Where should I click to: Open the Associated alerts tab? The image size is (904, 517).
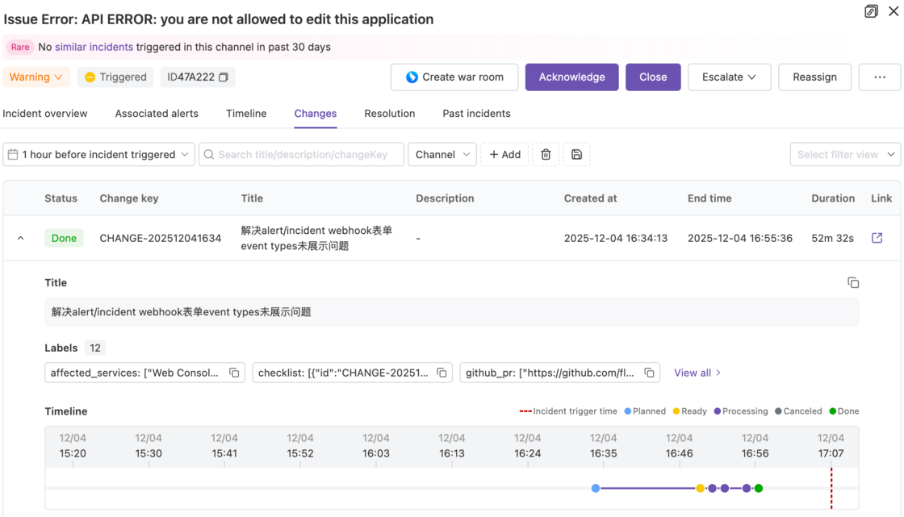click(x=157, y=114)
